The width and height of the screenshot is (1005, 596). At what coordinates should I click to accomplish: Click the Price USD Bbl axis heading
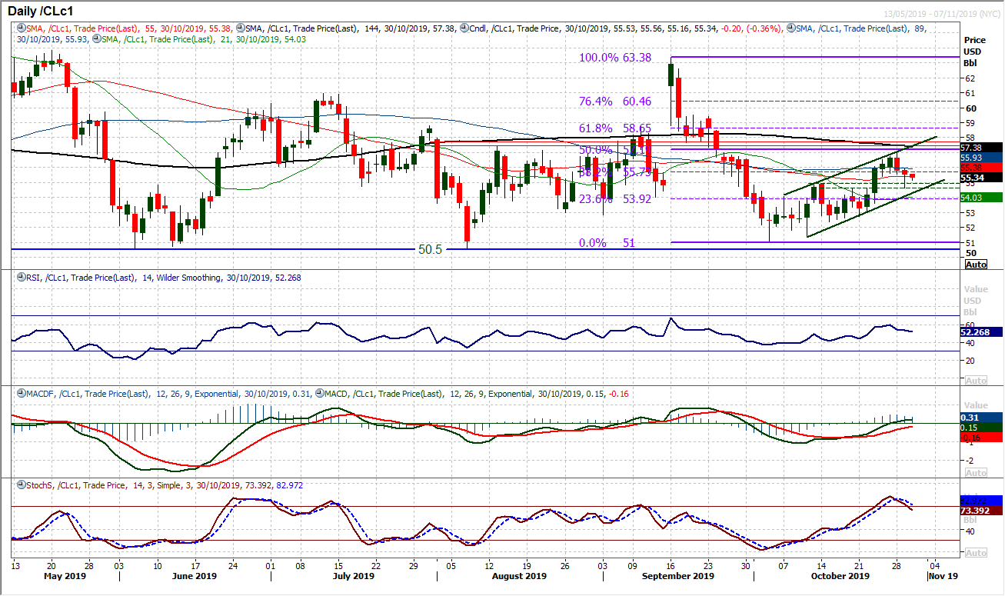[x=975, y=51]
